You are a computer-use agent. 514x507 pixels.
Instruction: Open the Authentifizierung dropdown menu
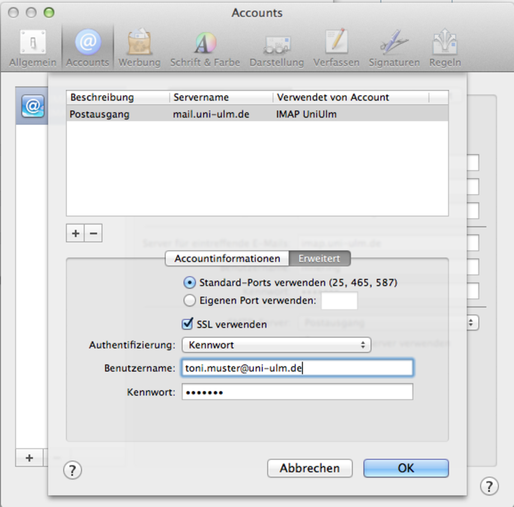276,345
